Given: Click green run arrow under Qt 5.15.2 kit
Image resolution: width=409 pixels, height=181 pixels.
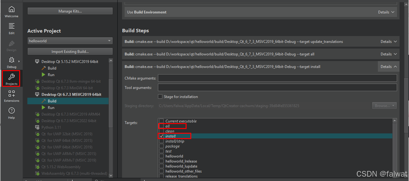Looking at the screenshot, I should click(x=44, y=75).
